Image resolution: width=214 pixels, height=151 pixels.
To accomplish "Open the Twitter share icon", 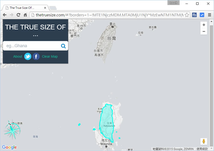I will (28, 57).
